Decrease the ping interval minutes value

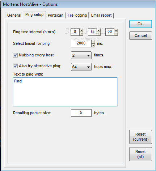point(99,34)
